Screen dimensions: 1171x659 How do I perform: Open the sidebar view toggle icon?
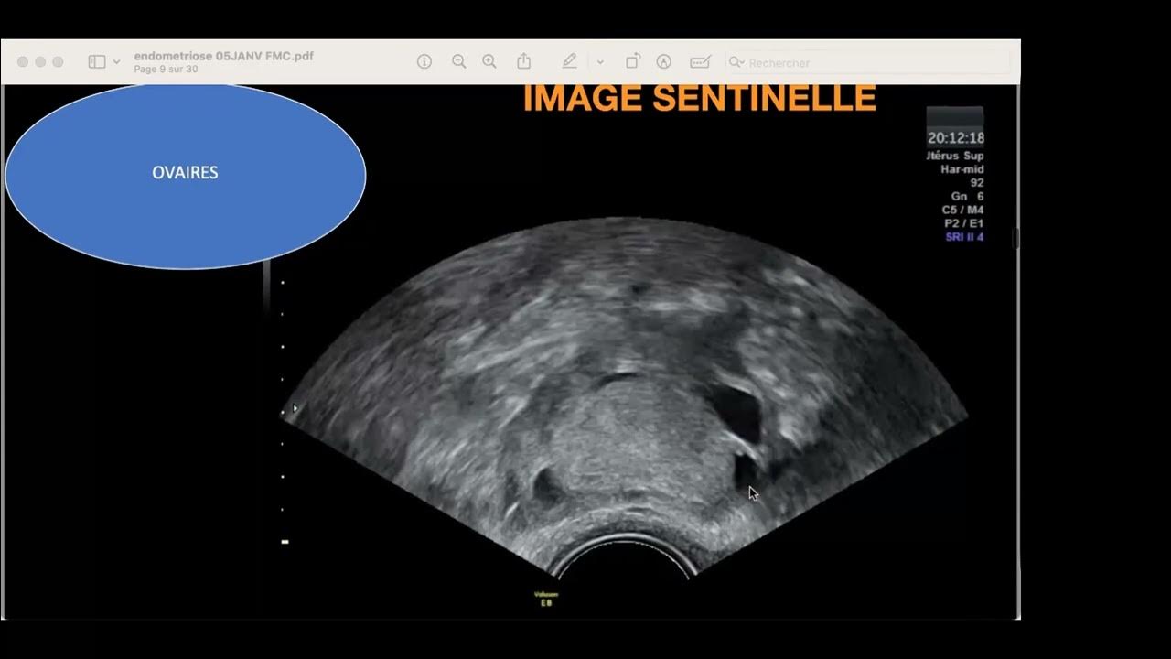[97, 62]
